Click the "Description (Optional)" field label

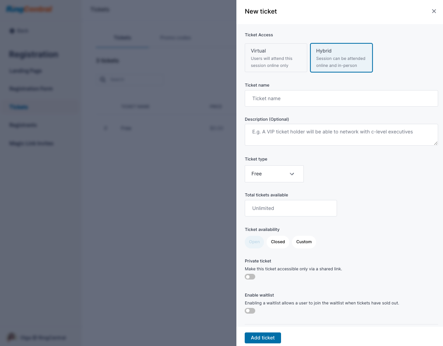267,119
